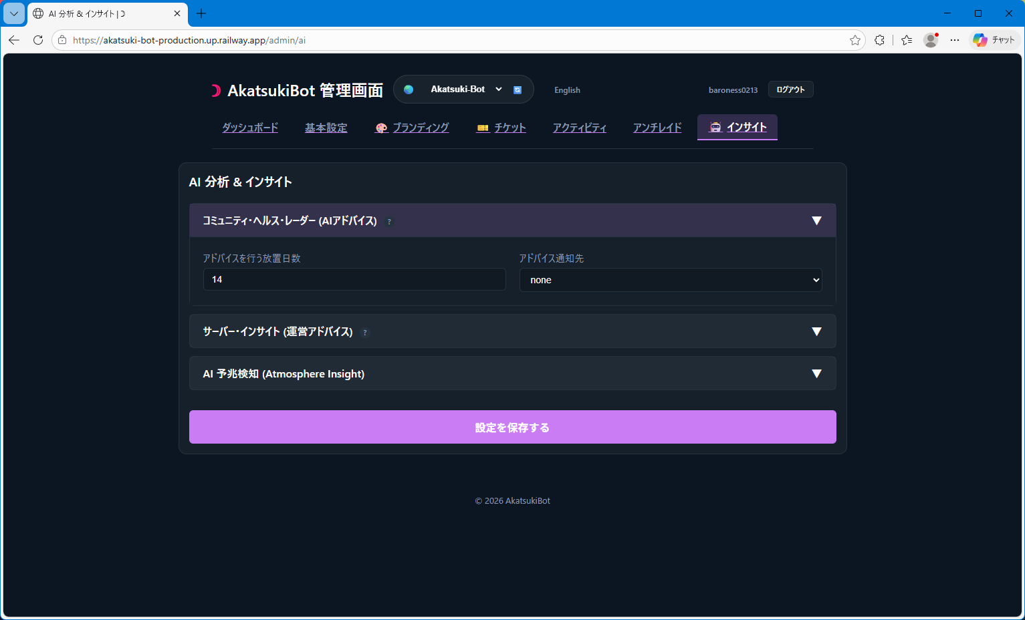The width and height of the screenshot is (1025, 620).
Task: Focus the アドバイスを行う放置日数 field showing 14
Action: 354,279
